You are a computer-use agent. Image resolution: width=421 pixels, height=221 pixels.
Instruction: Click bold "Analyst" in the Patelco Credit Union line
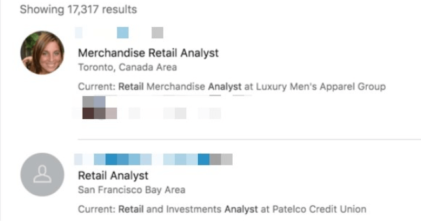click(x=241, y=209)
